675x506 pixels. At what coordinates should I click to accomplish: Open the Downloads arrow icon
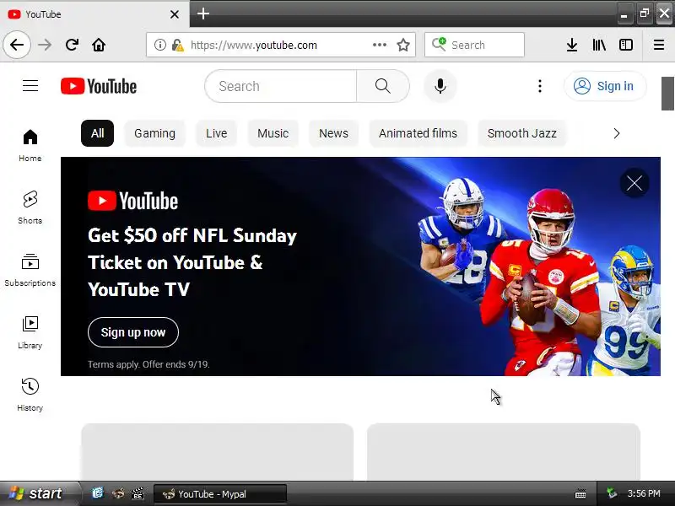(x=572, y=45)
